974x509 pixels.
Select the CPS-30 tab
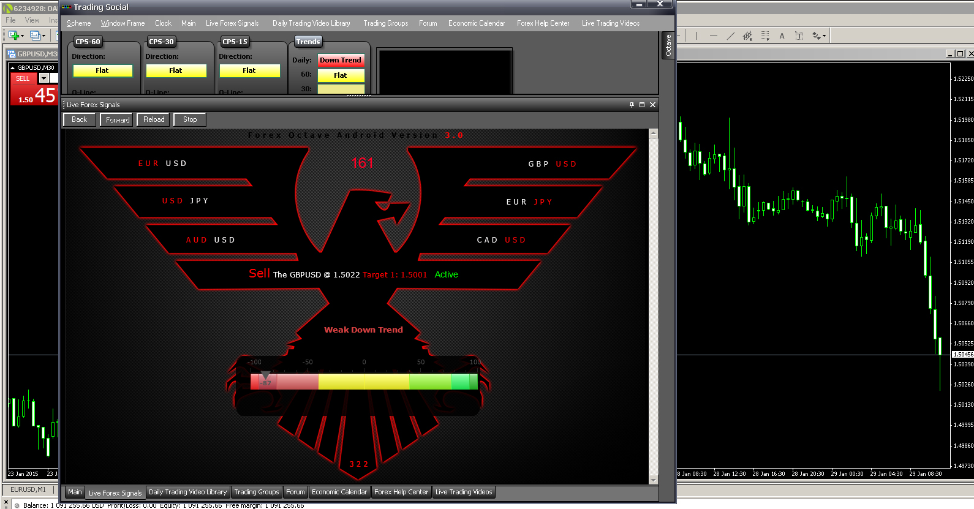161,42
